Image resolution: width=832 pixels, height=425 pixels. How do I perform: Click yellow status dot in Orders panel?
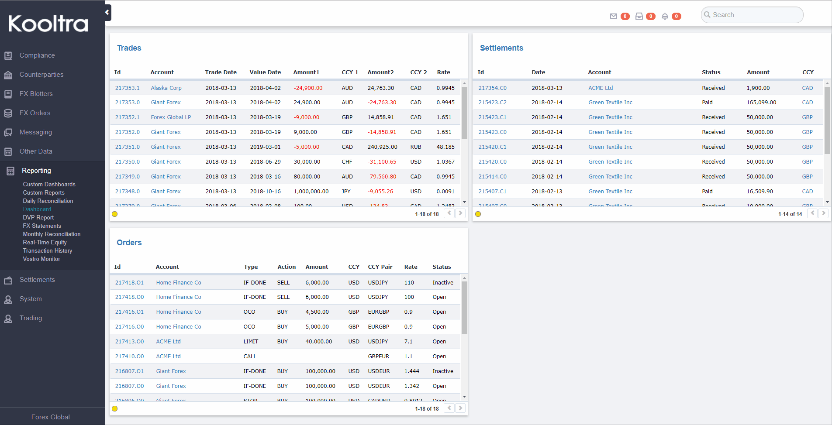(114, 408)
